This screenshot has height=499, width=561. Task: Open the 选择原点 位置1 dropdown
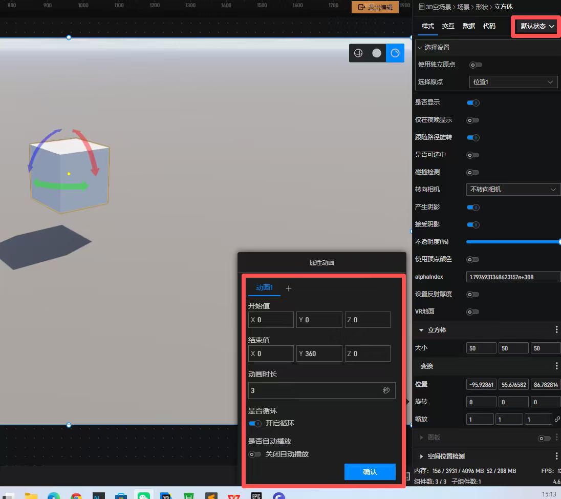click(x=513, y=82)
